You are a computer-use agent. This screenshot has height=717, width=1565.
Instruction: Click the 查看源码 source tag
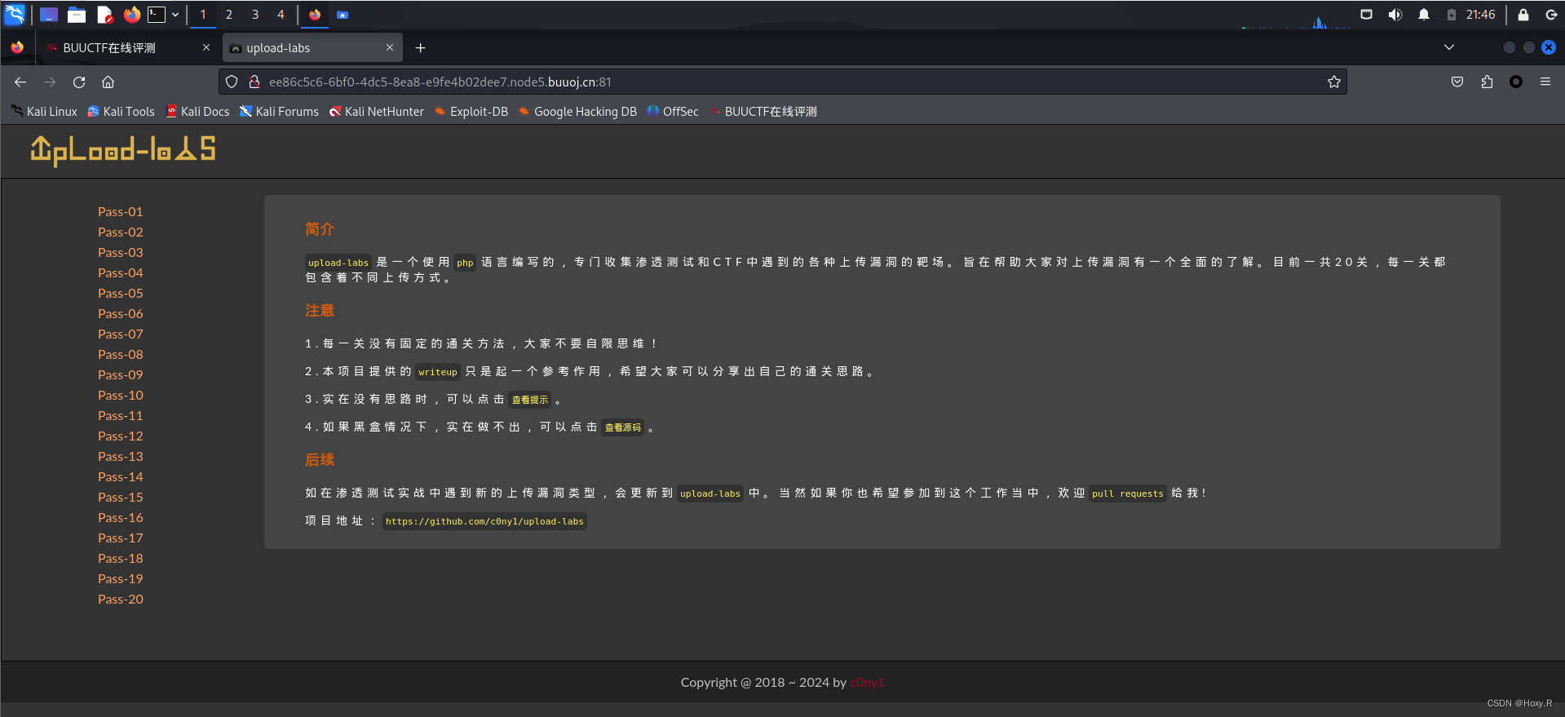[623, 427]
